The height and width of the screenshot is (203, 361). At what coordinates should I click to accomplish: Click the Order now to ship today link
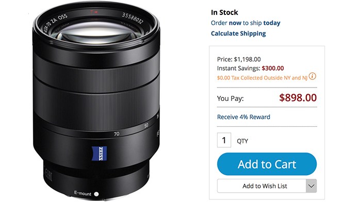(x=245, y=23)
